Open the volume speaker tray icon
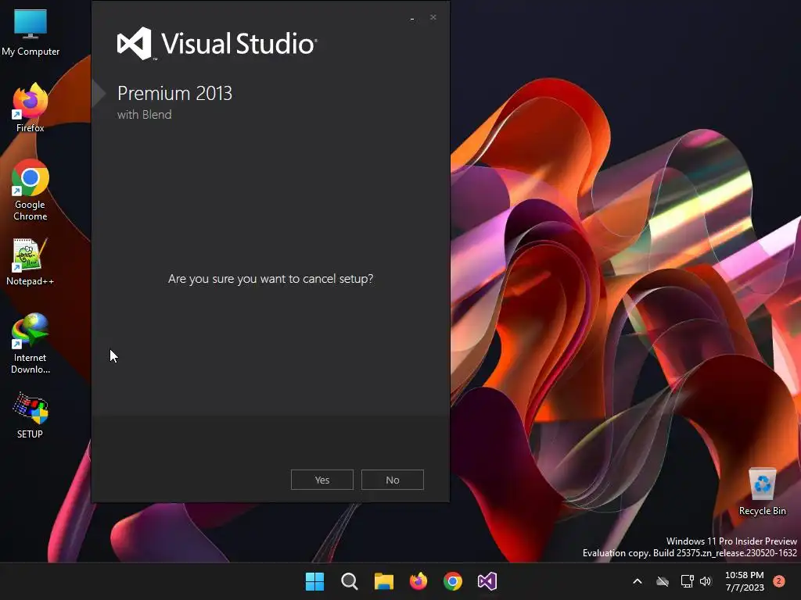This screenshot has height=600, width=801. pos(706,581)
